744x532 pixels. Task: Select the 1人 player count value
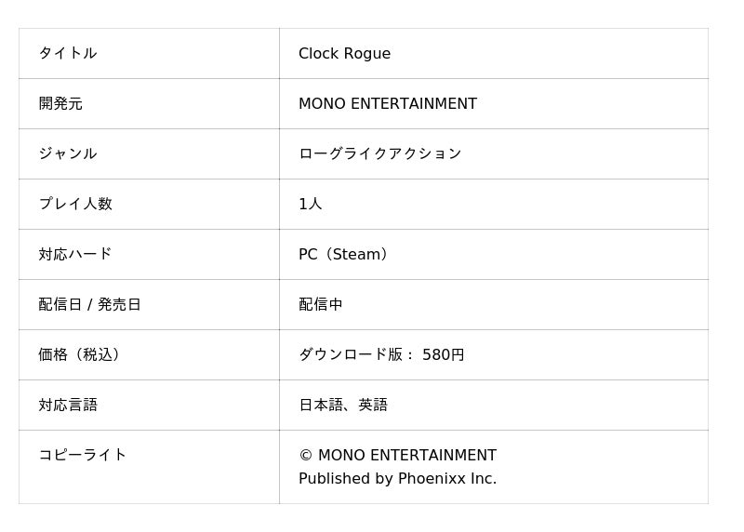310,204
